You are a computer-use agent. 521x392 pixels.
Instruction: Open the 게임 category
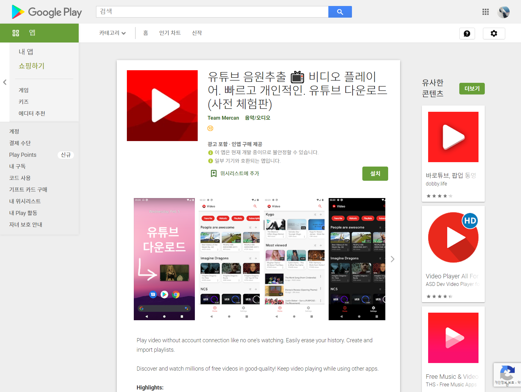(x=24, y=90)
